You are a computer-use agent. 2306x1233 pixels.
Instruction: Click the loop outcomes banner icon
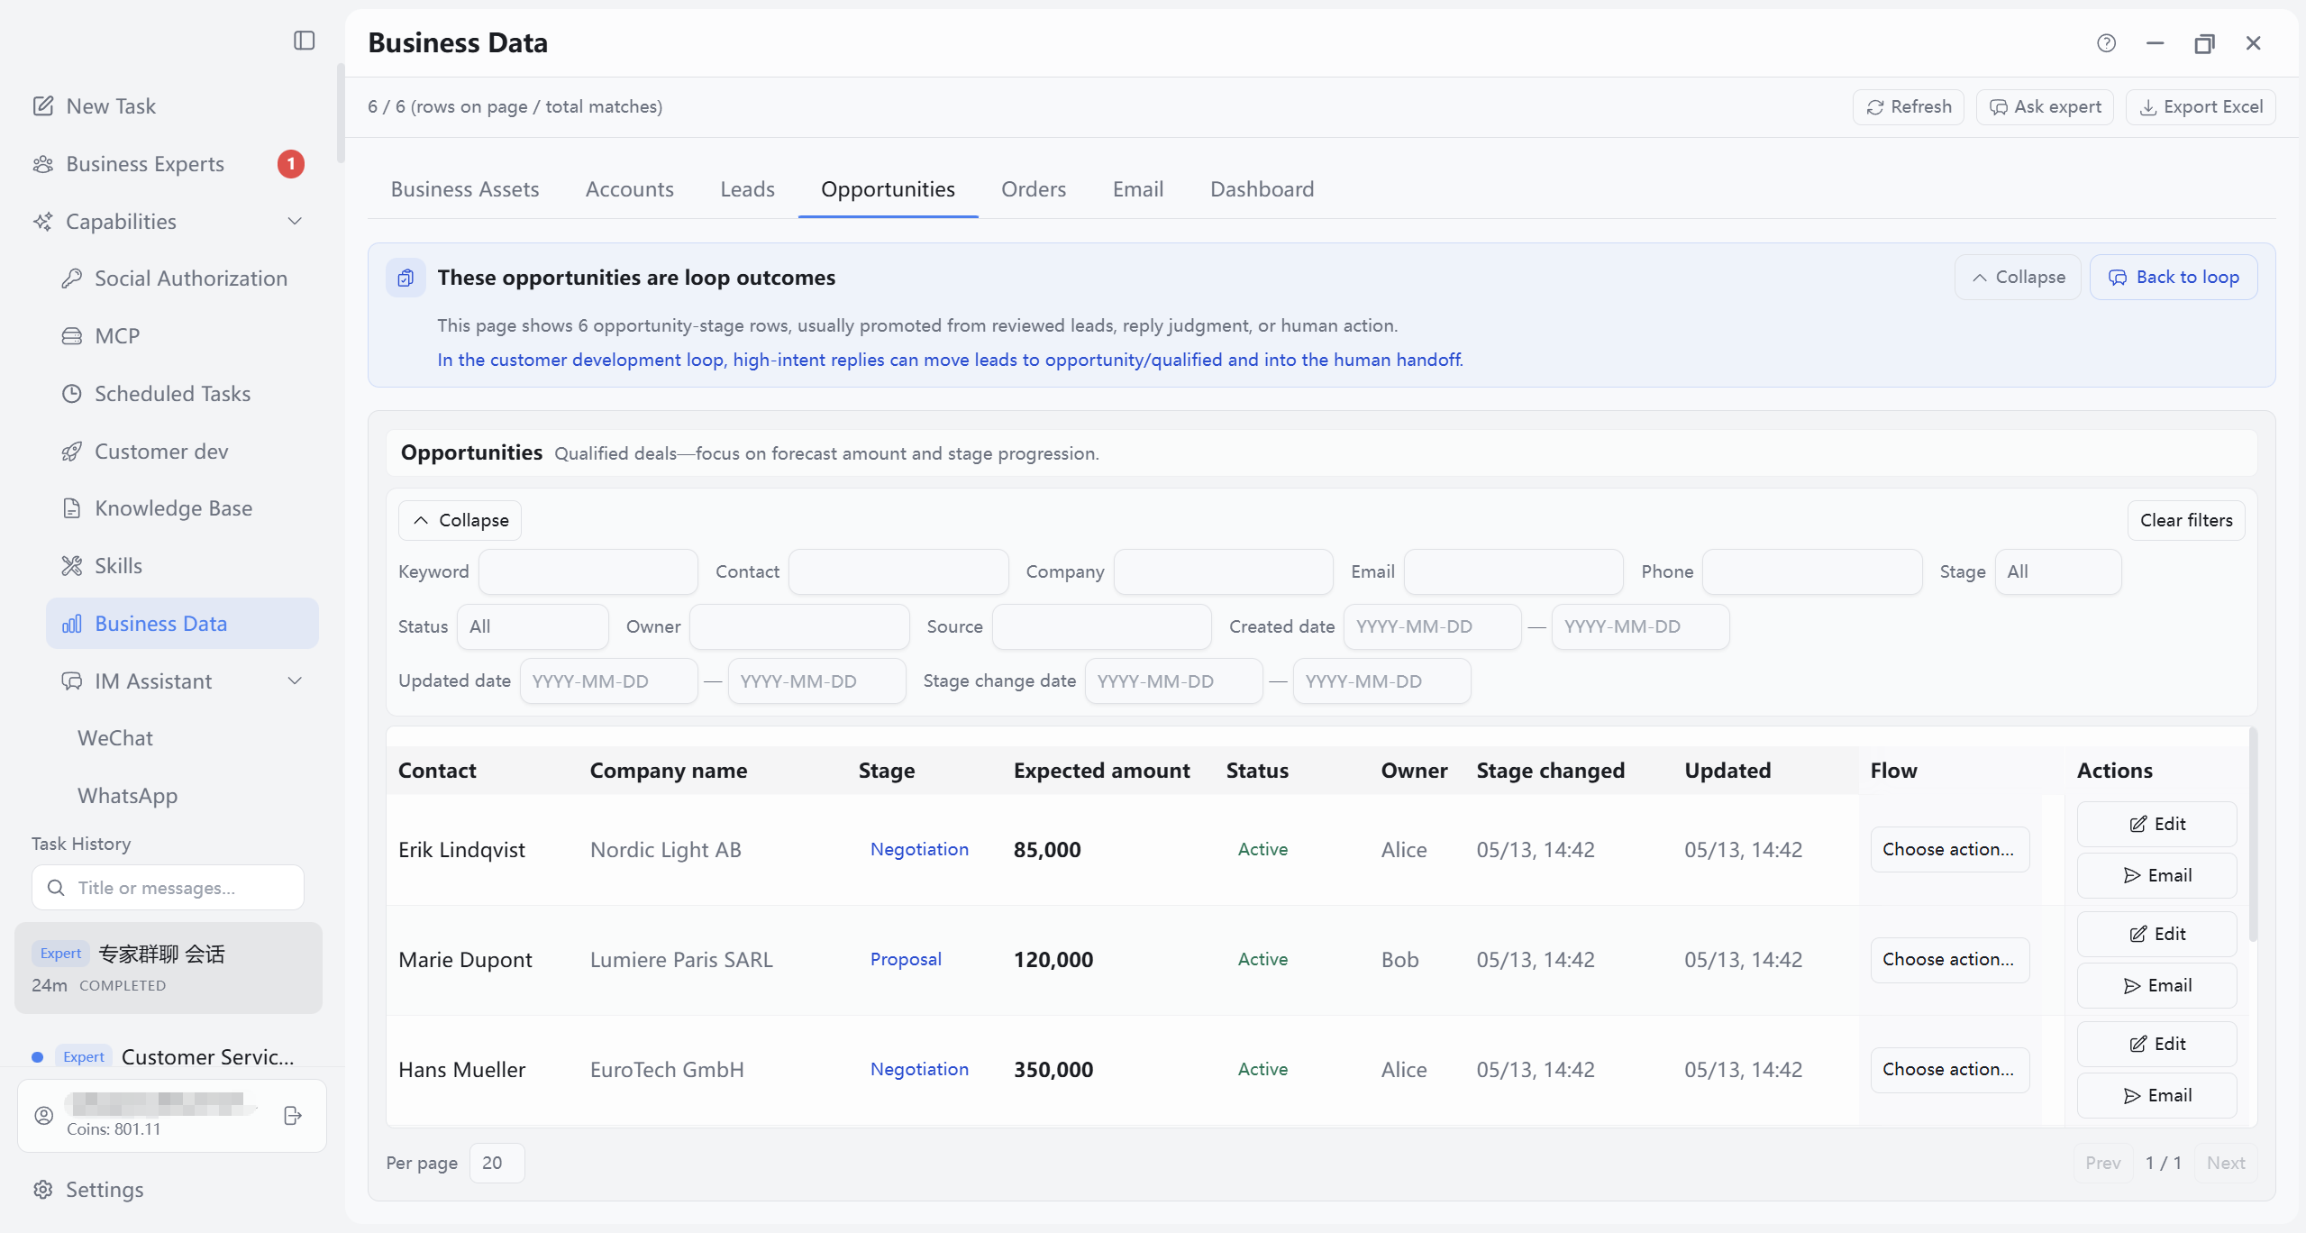coord(406,278)
